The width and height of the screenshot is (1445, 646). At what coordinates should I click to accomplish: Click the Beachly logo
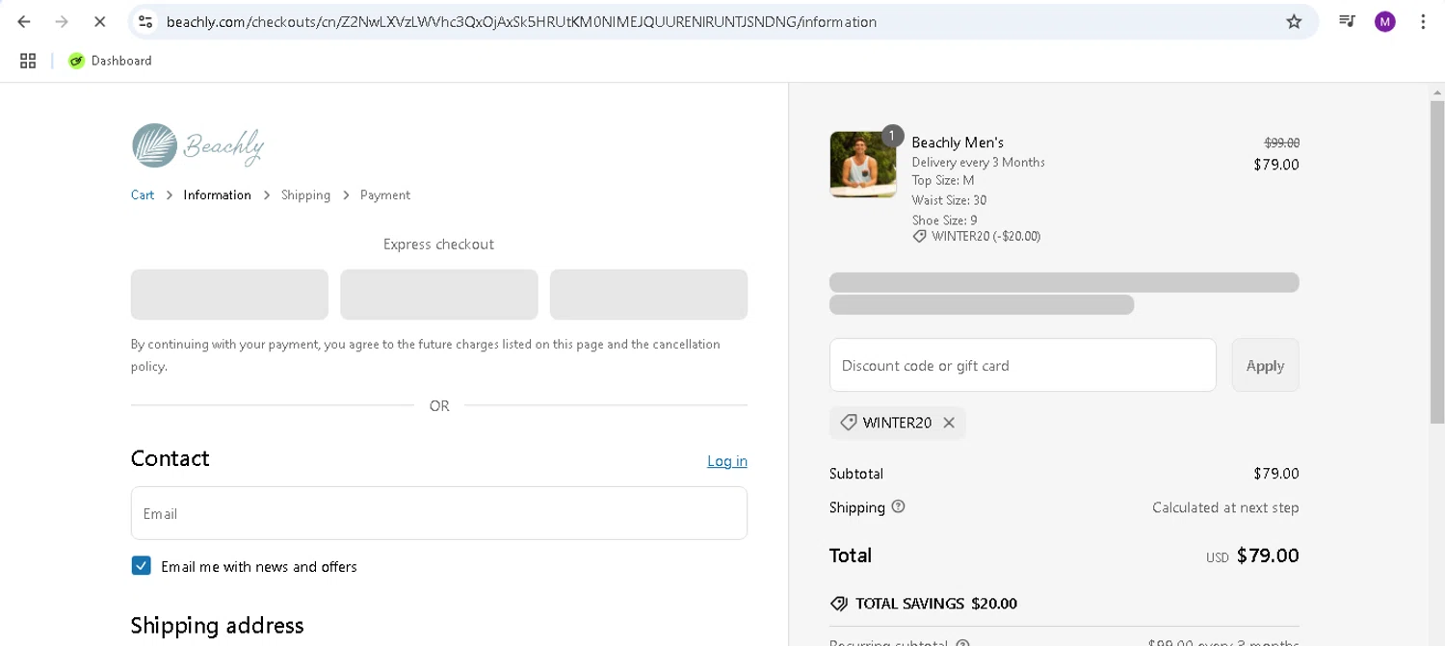point(197,145)
